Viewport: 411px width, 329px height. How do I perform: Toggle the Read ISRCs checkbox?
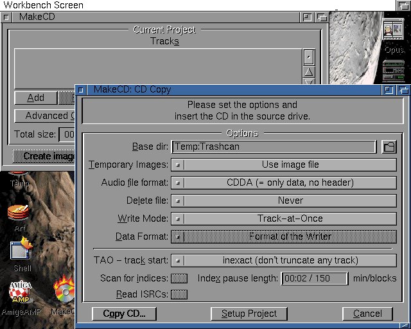tap(179, 294)
